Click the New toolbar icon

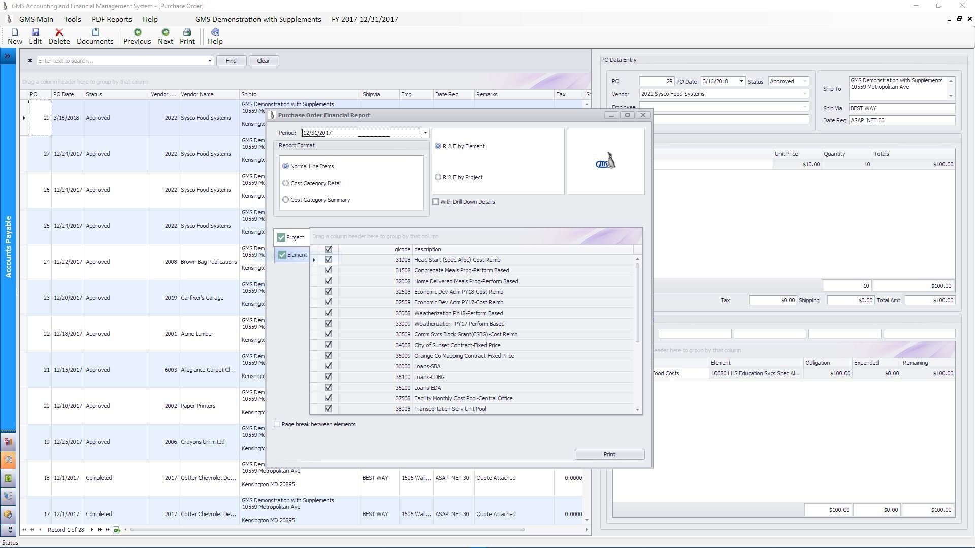coord(15,32)
